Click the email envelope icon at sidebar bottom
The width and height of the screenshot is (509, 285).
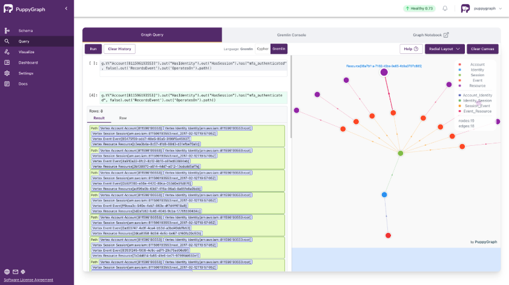15,272
